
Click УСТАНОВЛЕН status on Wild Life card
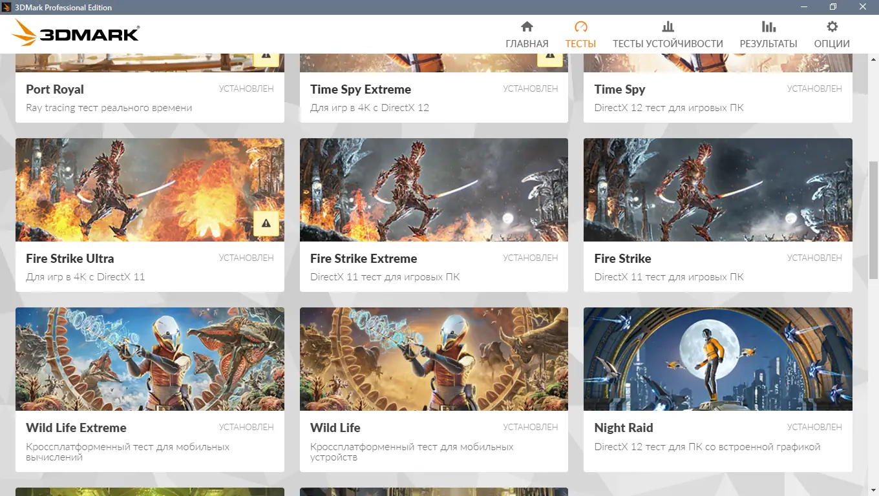click(531, 427)
